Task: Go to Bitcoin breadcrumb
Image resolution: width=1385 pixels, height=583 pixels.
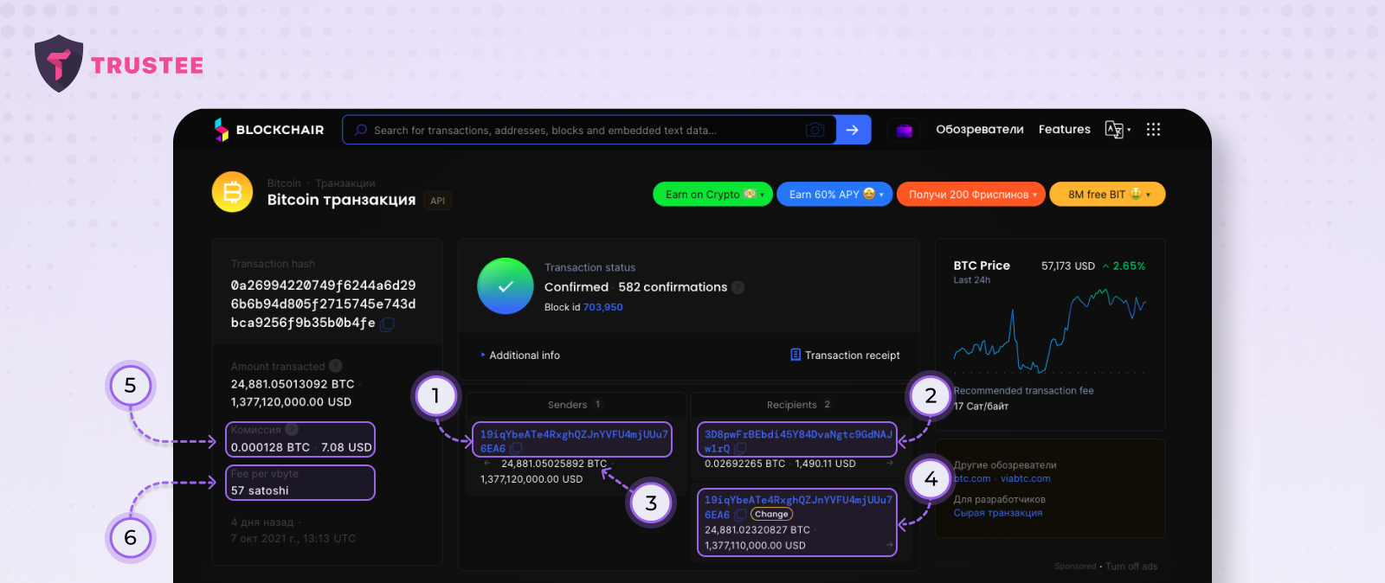Action: (284, 183)
